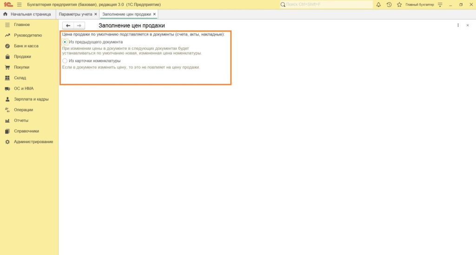Open the three-dot more actions menu
Viewport: 476px width, 255px height.
point(458,26)
